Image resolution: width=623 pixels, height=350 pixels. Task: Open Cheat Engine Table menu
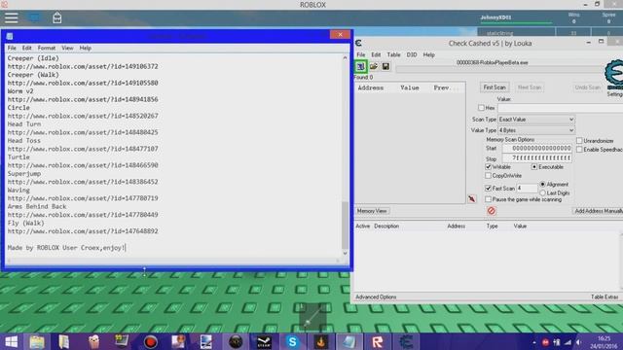393,54
